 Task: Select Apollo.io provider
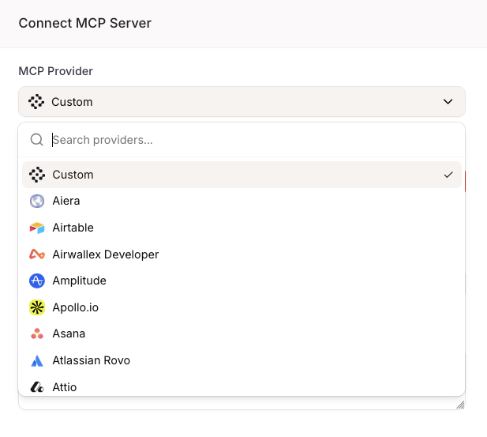pos(242,307)
